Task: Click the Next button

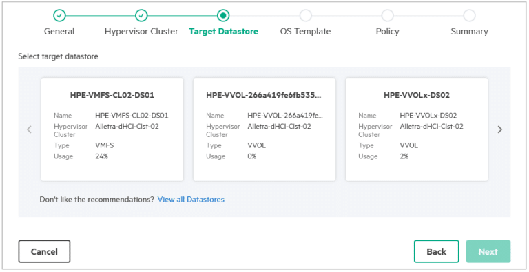Action: [x=488, y=251]
